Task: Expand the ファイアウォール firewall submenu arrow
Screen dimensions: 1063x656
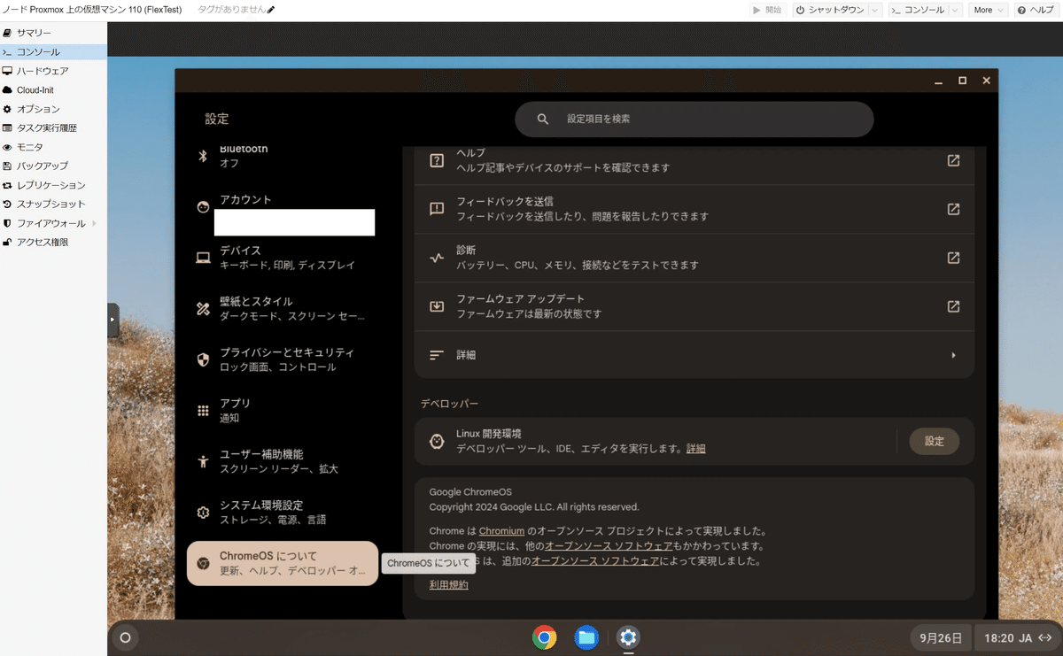Action: click(94, 223)
